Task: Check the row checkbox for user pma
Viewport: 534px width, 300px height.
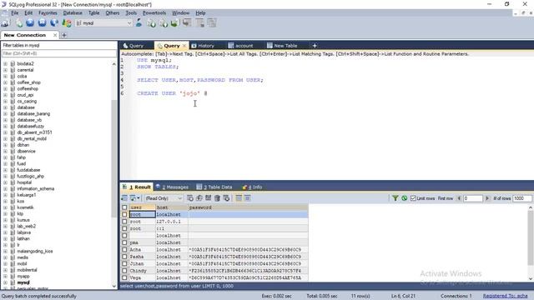Action: (124, 242)
